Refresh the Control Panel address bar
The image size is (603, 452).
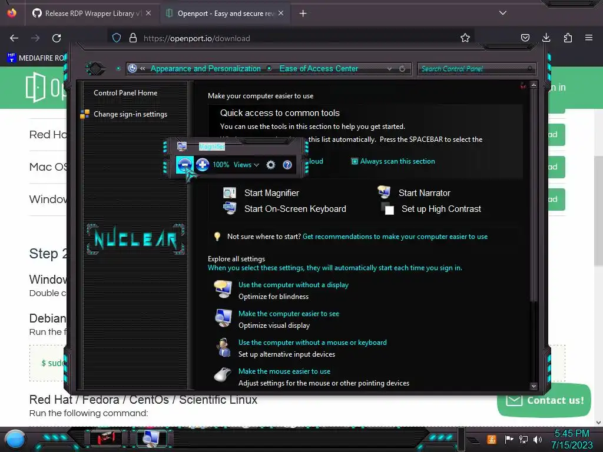pos(402,69)
